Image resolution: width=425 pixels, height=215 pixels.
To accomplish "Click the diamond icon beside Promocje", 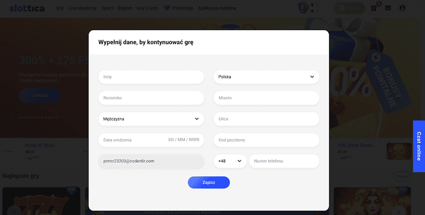I will [167, 8].
